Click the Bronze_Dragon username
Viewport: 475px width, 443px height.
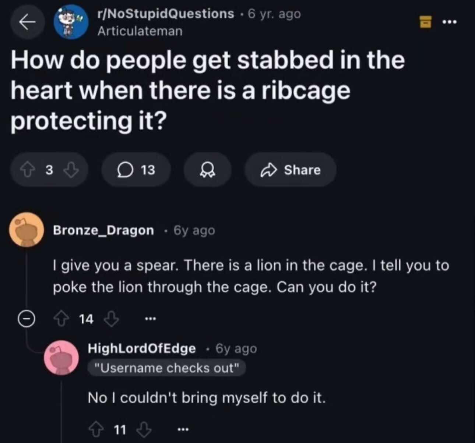(103, 230)
